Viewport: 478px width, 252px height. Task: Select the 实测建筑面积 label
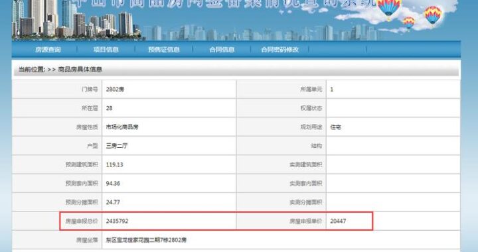[x=306, y=164]
